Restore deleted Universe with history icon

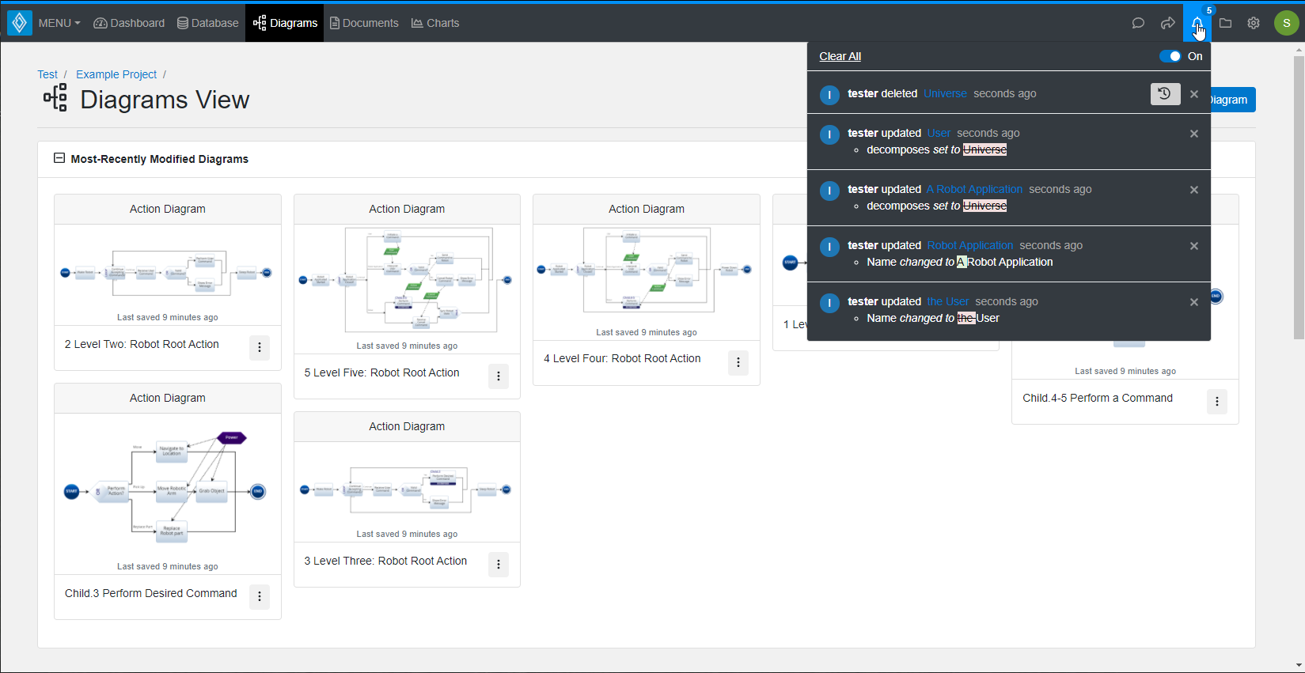click(x=1165, y=94)
